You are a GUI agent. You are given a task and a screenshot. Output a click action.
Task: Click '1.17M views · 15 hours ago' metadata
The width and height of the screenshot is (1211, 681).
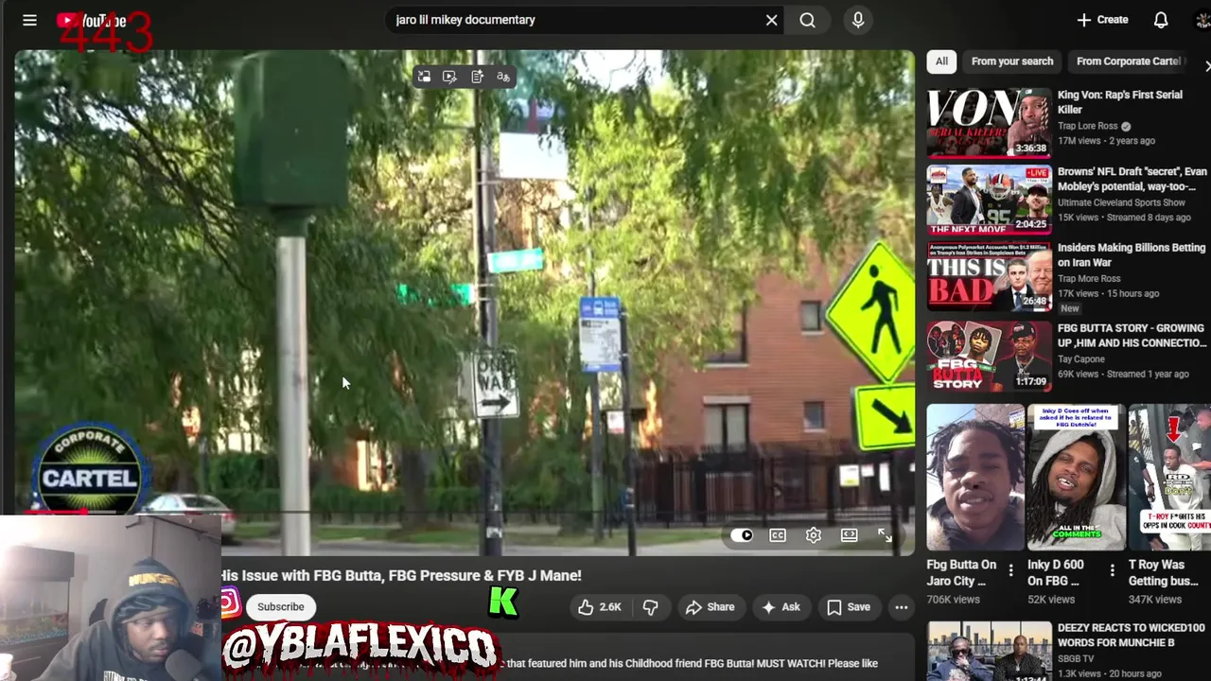pos(1108,294)
